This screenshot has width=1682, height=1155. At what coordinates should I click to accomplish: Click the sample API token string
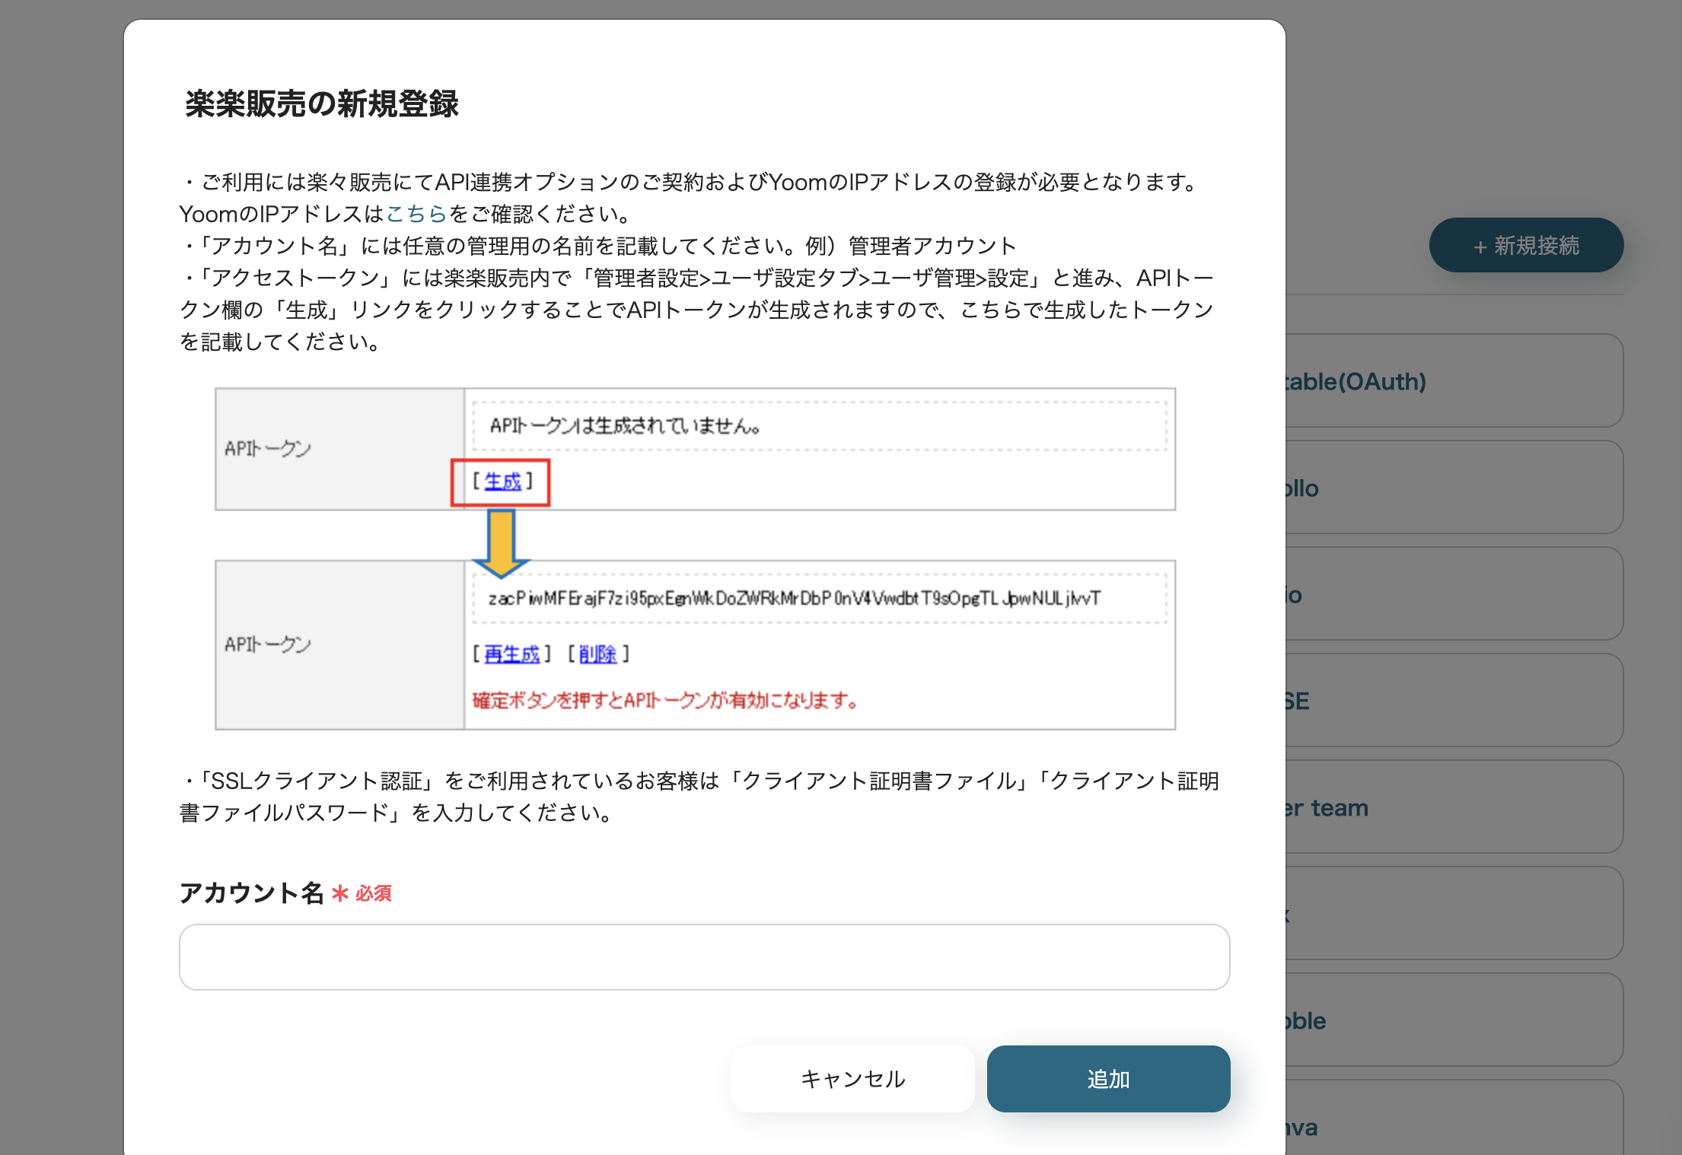tap(794, 599)
